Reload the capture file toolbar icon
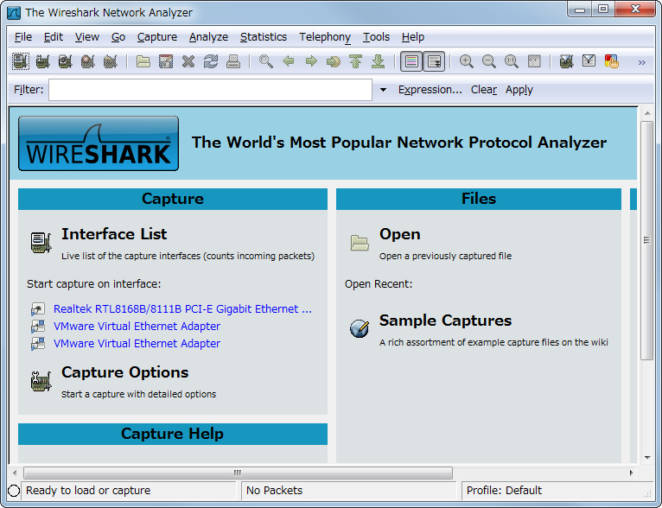Viewport: 662px width, 508px height. (211, 61)
